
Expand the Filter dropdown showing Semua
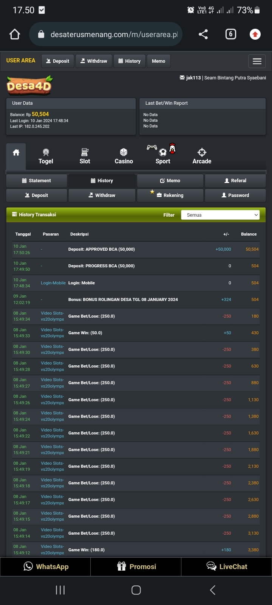tap(220, 215)
